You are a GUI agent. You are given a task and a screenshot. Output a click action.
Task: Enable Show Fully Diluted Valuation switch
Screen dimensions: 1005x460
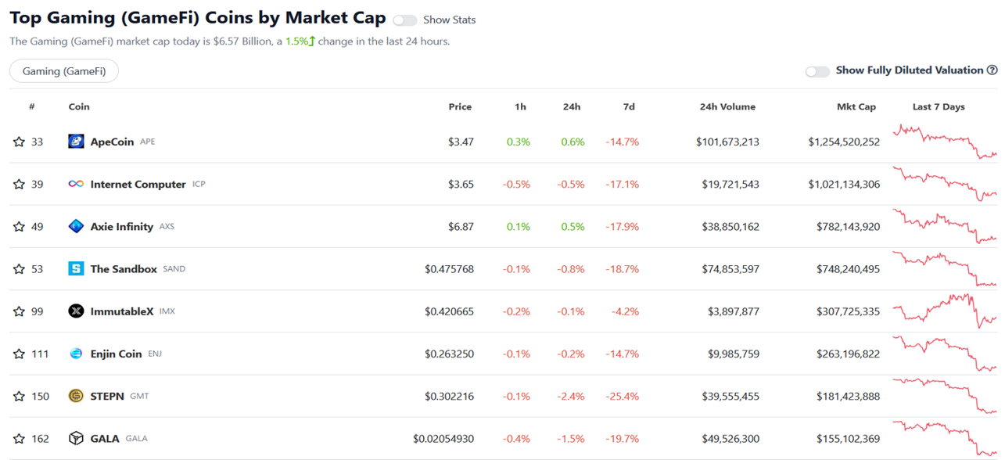[817, 71]
